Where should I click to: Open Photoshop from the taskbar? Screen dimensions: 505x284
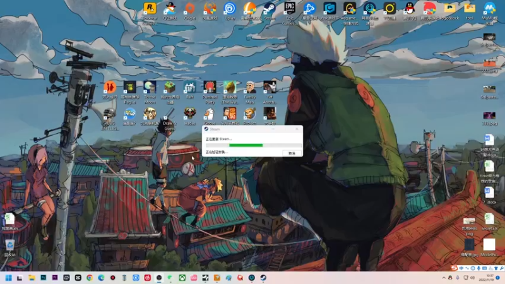(43, 278)
